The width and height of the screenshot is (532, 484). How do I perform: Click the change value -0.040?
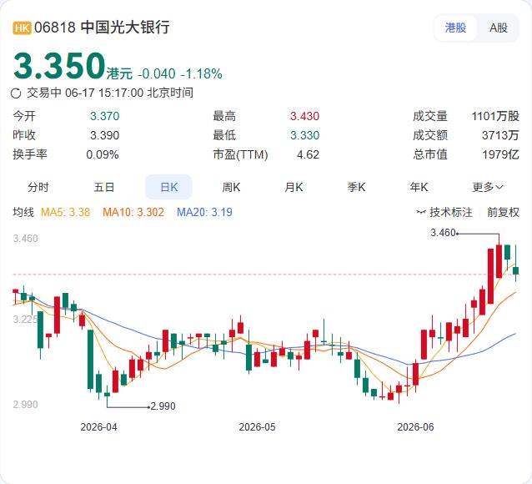click(x=157, y=73)
